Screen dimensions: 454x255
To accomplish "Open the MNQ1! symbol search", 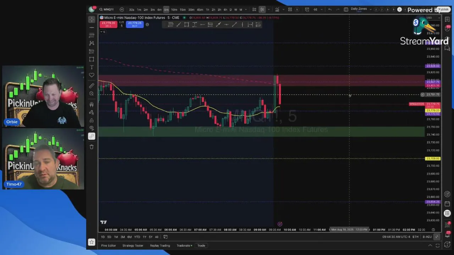I will tap(106, 10).
